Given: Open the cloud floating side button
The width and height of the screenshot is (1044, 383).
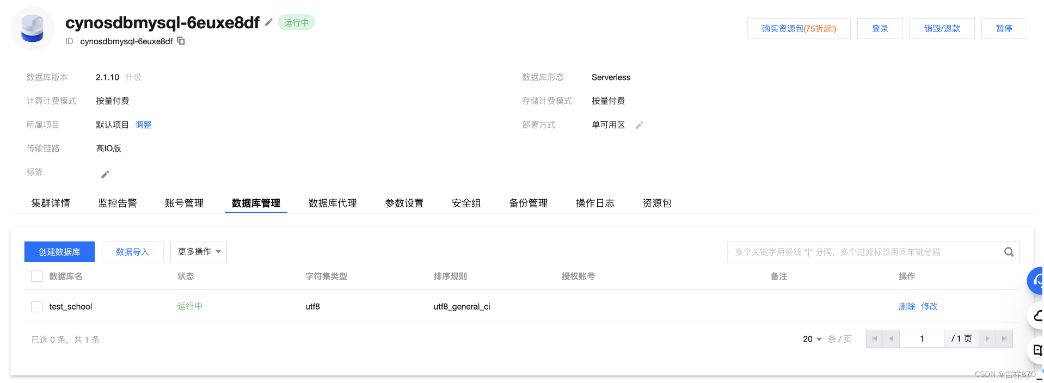Looking at the screenshot, I should pos(1036,316).
